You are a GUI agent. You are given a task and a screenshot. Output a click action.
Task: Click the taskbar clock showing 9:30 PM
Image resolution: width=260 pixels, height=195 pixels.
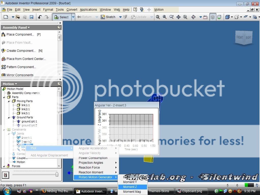[x=250, y=191]
